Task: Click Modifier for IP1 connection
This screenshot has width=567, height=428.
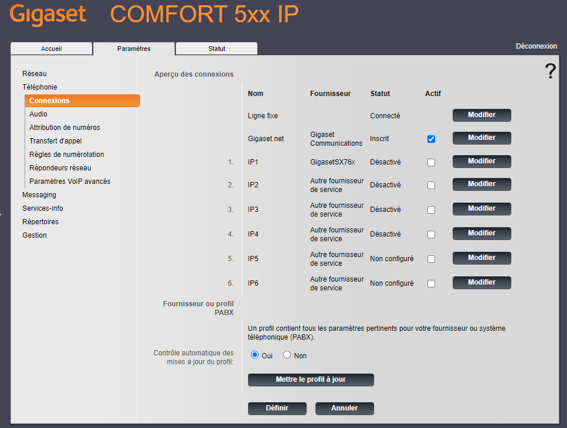Action: (x=481, y=162)
